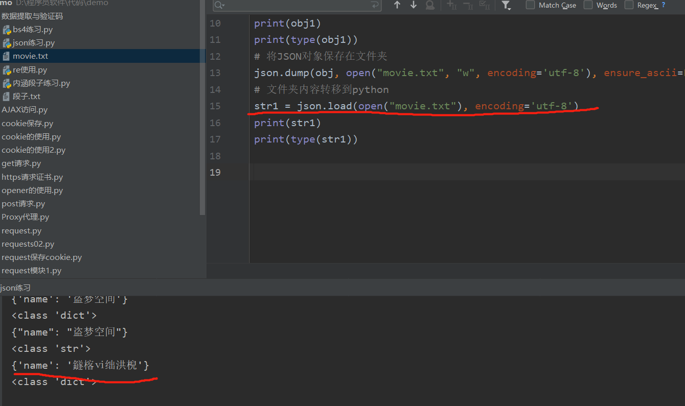Viewport: 685px width, 406px height.
Task: Open request.py file
Action: [x=21, y=231]
